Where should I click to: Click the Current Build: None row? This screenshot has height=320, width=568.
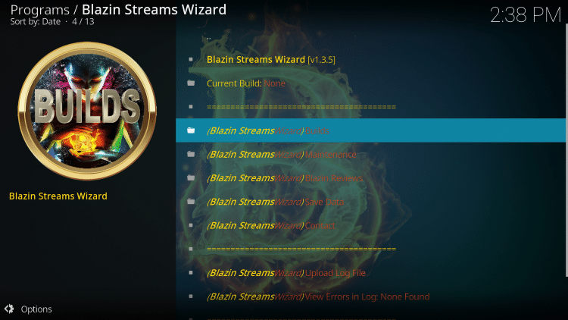point(370,83)
